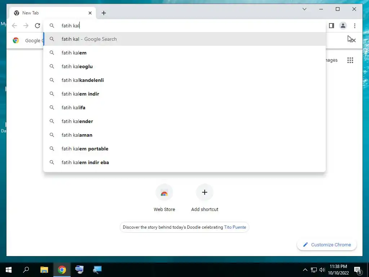Open the computer monitor taskbar app
Viewport: 369px width, 277px height.
[79, 270]
